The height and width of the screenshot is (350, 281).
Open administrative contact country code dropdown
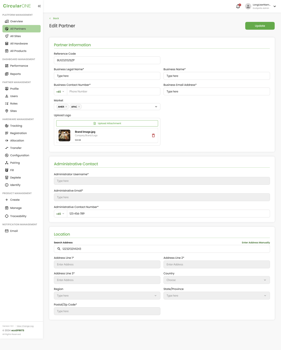[60, 214]
